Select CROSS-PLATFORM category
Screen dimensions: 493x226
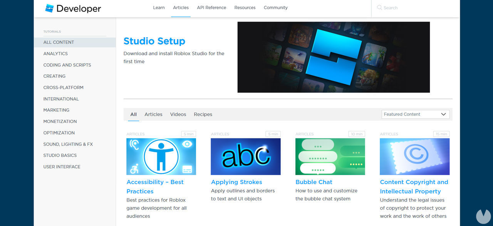(x=63, y=88)
